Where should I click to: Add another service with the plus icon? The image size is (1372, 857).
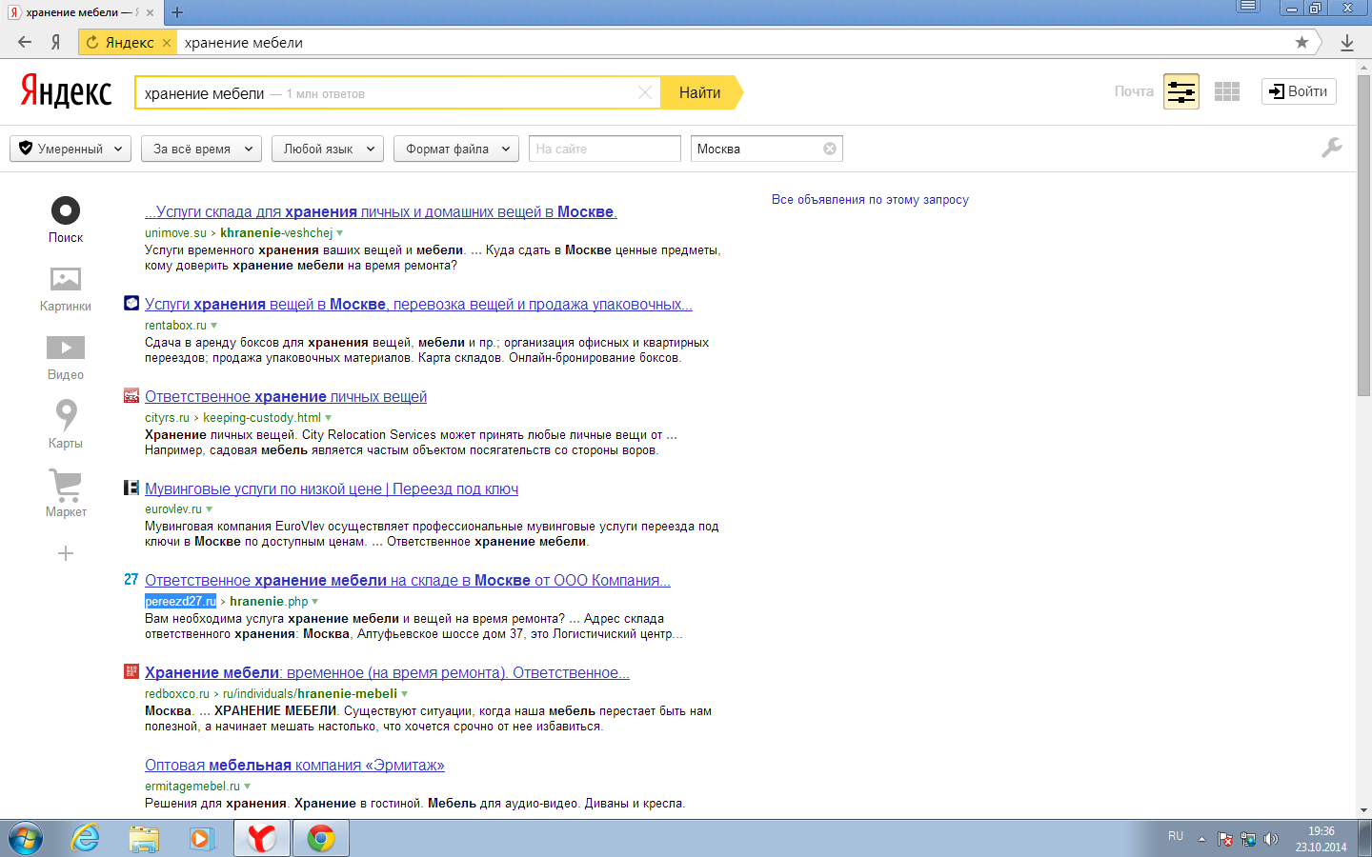[x=66, y=553]
